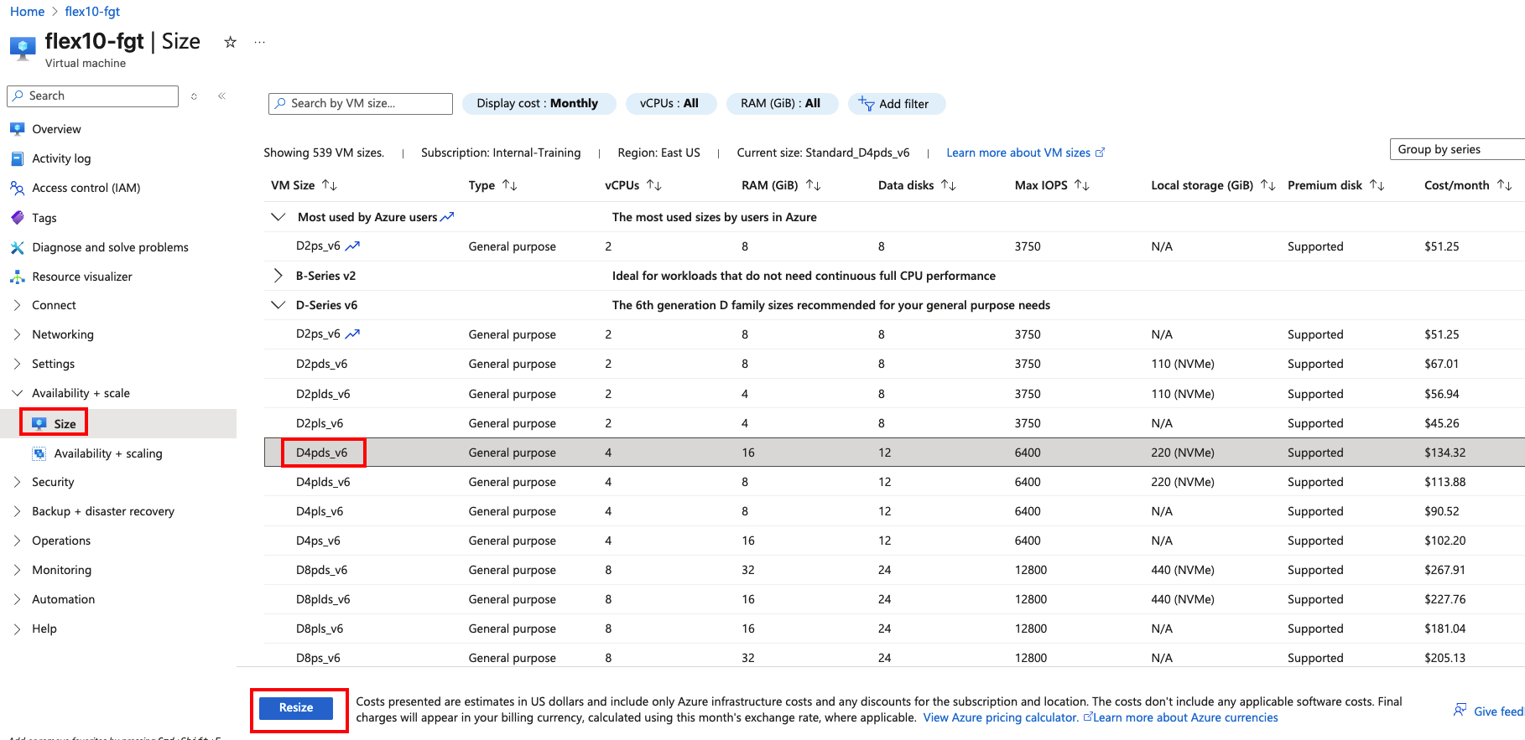
Task: Select the D8pds_v6 size row
Action: (894, 570)
